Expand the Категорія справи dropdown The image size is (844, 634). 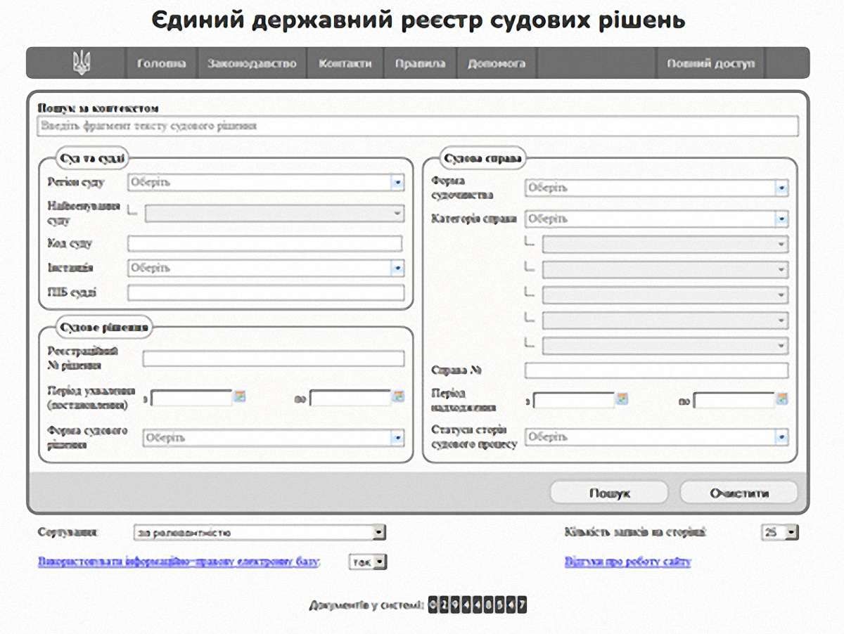click(656, 219)
